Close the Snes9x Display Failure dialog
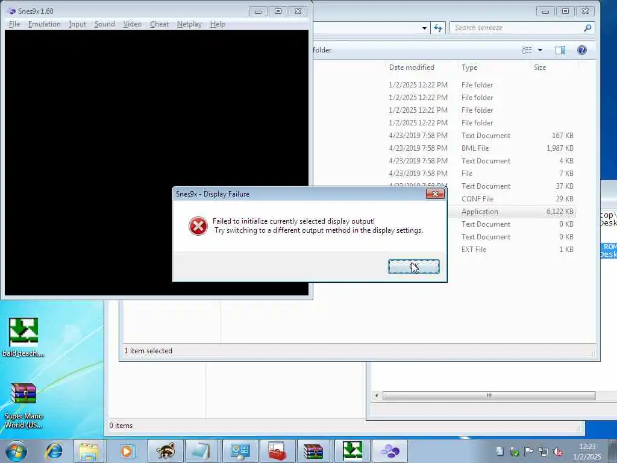The image size is (617, 463). 435,194
